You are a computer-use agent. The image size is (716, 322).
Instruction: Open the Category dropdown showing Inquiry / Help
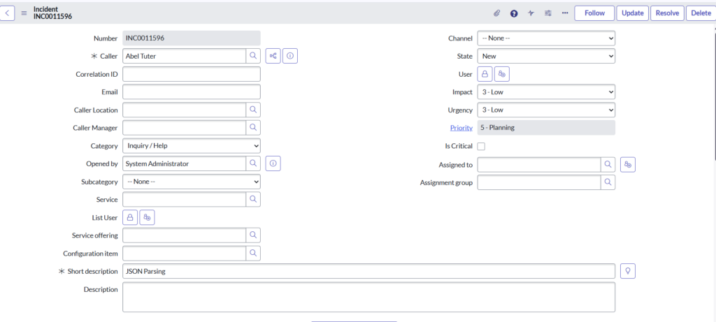(x=191, y=146)
